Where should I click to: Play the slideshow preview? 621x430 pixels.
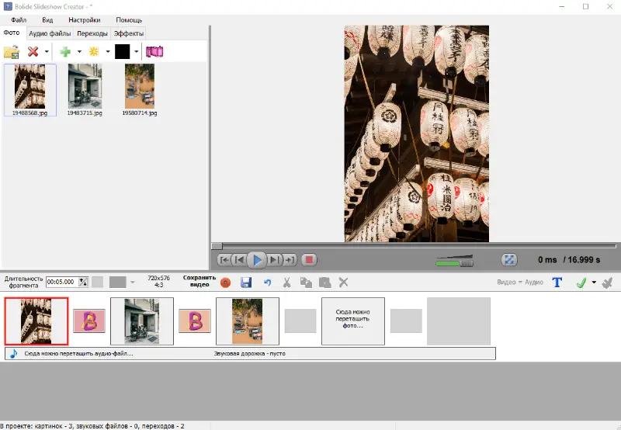[x=257, y=260]
